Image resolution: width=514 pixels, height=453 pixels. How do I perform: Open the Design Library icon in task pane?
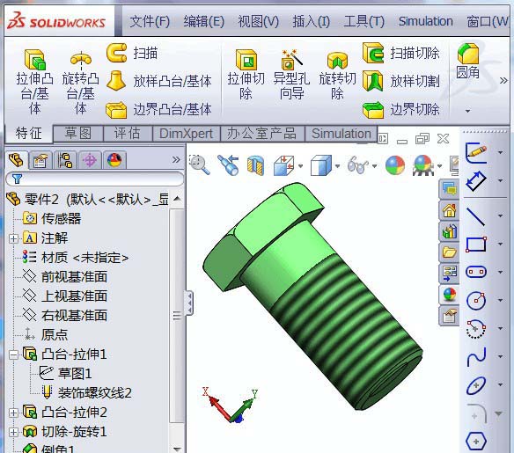tap(450, 231)
